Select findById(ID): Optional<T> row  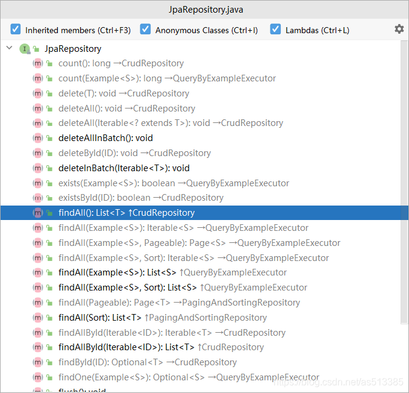point(201,362)
